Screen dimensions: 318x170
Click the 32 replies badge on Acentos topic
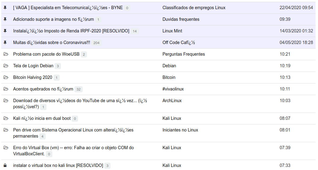point(79,89)
